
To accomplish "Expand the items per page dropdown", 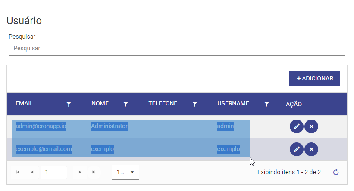I will [125, 173].
